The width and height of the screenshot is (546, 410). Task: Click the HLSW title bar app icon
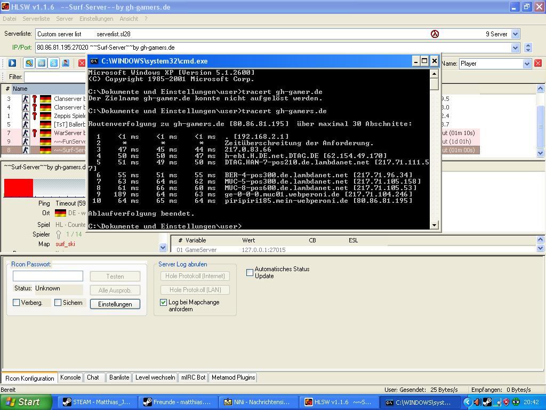5,6
